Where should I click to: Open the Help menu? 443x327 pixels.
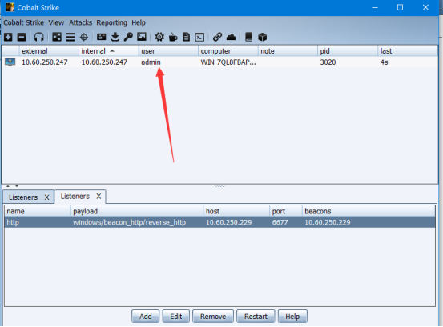tap(139, 22)
